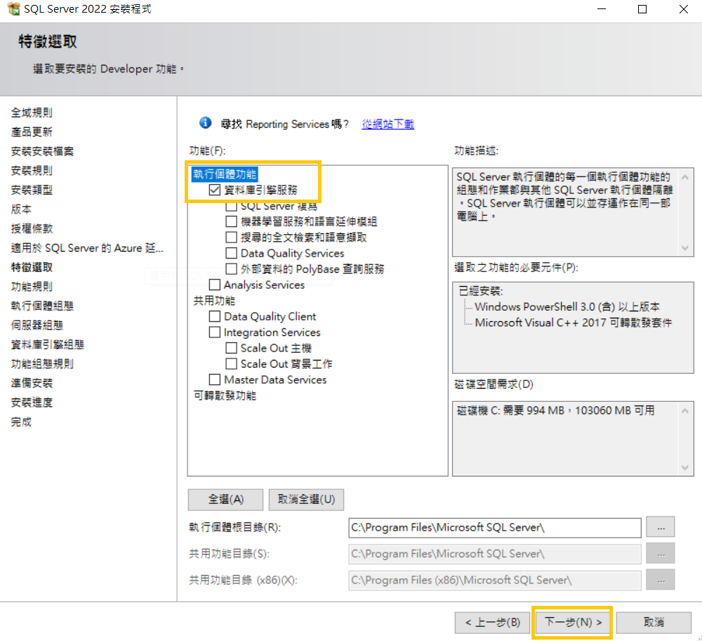Enable the Integration Services checkbox
Viewport: 702px width, 641px height.
pos(215,332)
